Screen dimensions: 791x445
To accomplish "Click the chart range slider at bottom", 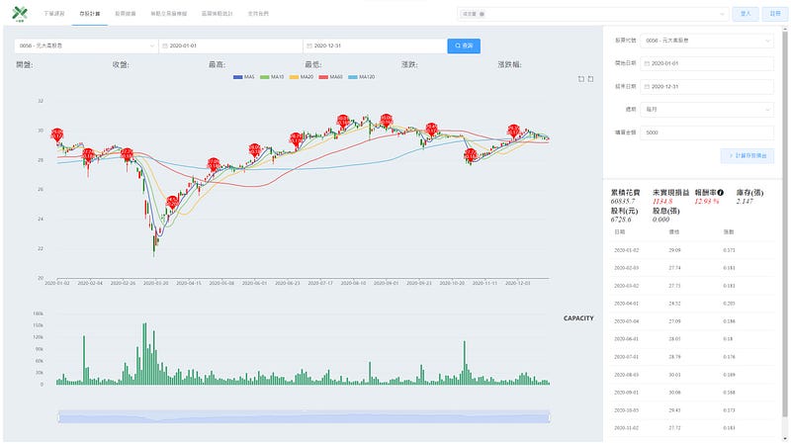I will pyautogui.click(x=304, y=416).
